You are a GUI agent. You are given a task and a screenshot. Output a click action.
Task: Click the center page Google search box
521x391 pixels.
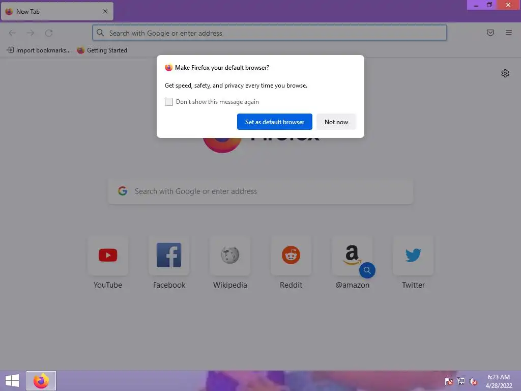pyautogui.click(x=260, y=191)
